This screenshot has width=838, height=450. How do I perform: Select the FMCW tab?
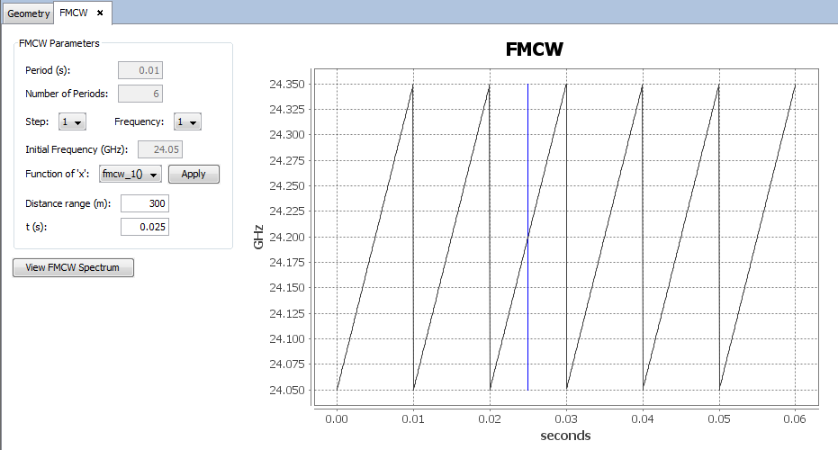point(74,13)
